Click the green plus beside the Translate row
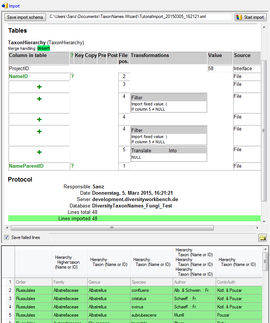 coord(39,152)
